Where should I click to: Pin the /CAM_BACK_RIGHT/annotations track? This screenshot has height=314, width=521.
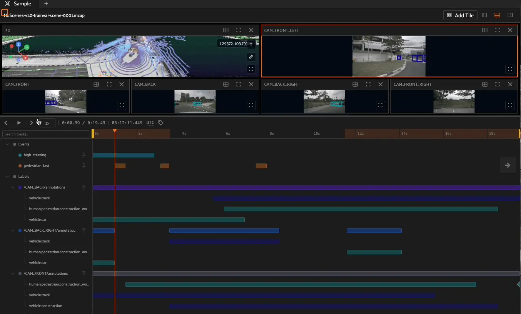click(x=83, y=230)
